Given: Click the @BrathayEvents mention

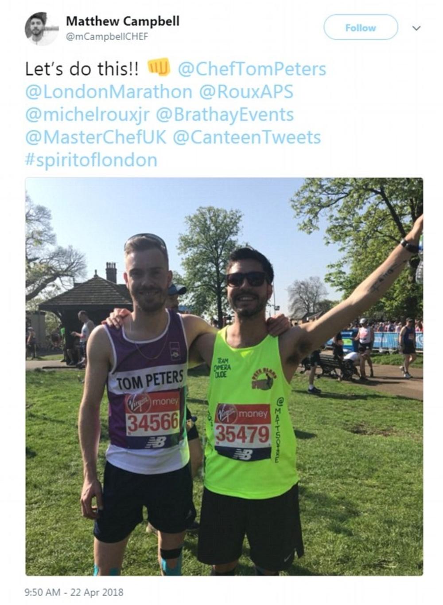Looking at the screenshot, I should point(225,115).
